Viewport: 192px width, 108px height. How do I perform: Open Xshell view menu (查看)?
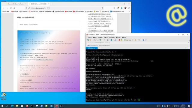click(100, 37)
